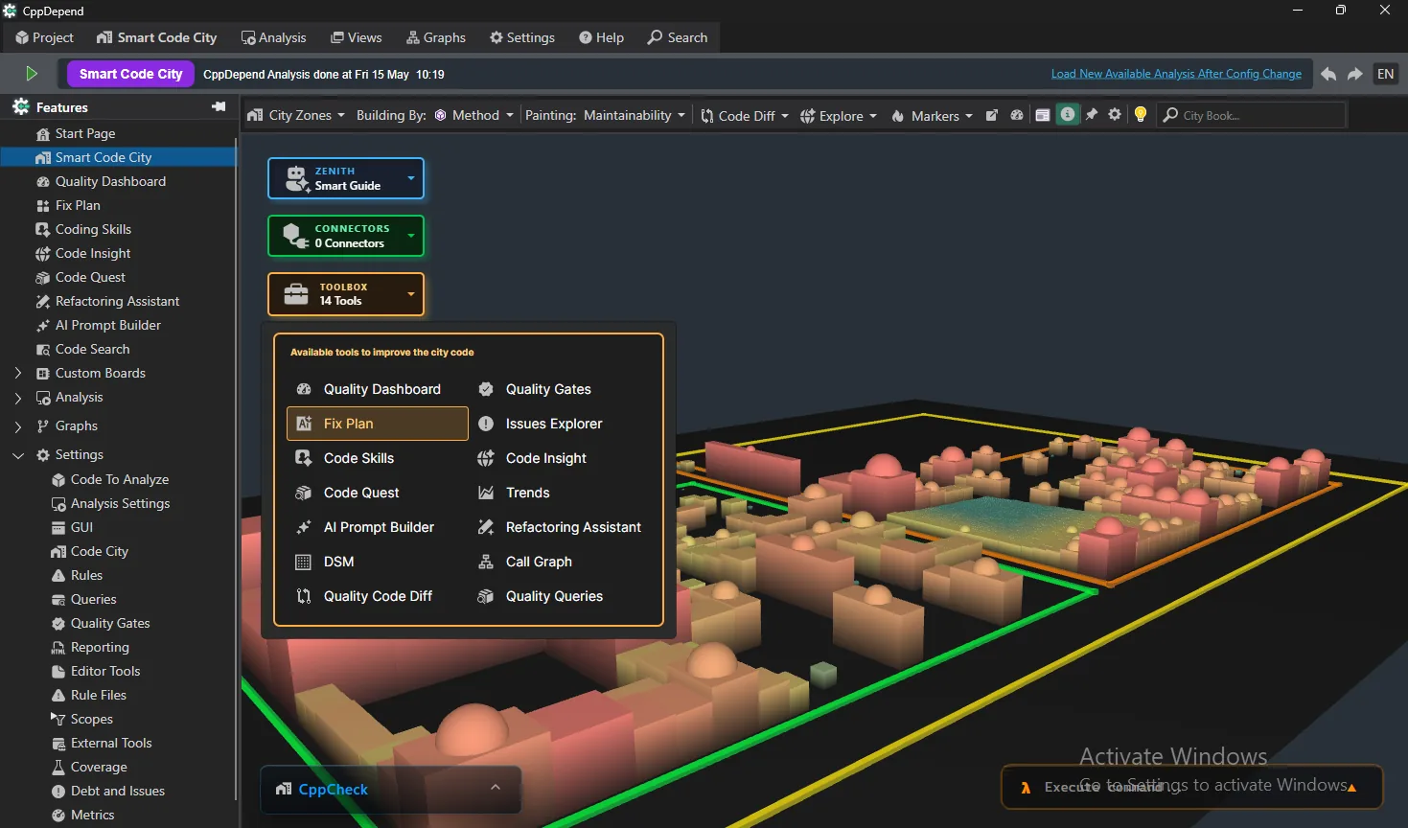Click the window panel icon in the city toolbar

coord(1042,115)
